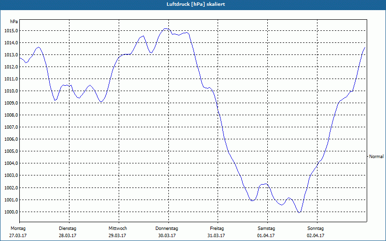The image size is (386, 241).
Task: Click the 1006,0 axis value
Action: (x=11, y=139)
